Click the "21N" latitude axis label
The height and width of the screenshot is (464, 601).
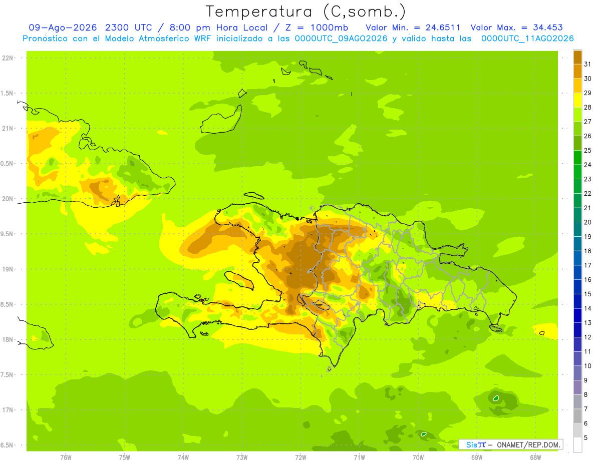tap(8, 129)
